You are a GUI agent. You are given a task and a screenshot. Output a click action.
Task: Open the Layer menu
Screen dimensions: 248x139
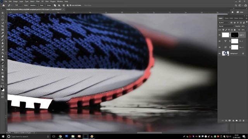click(x=21, y=2)
